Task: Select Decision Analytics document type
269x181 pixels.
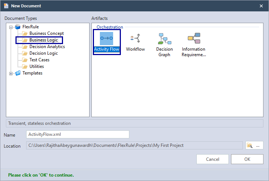Action: pos(47,47)
